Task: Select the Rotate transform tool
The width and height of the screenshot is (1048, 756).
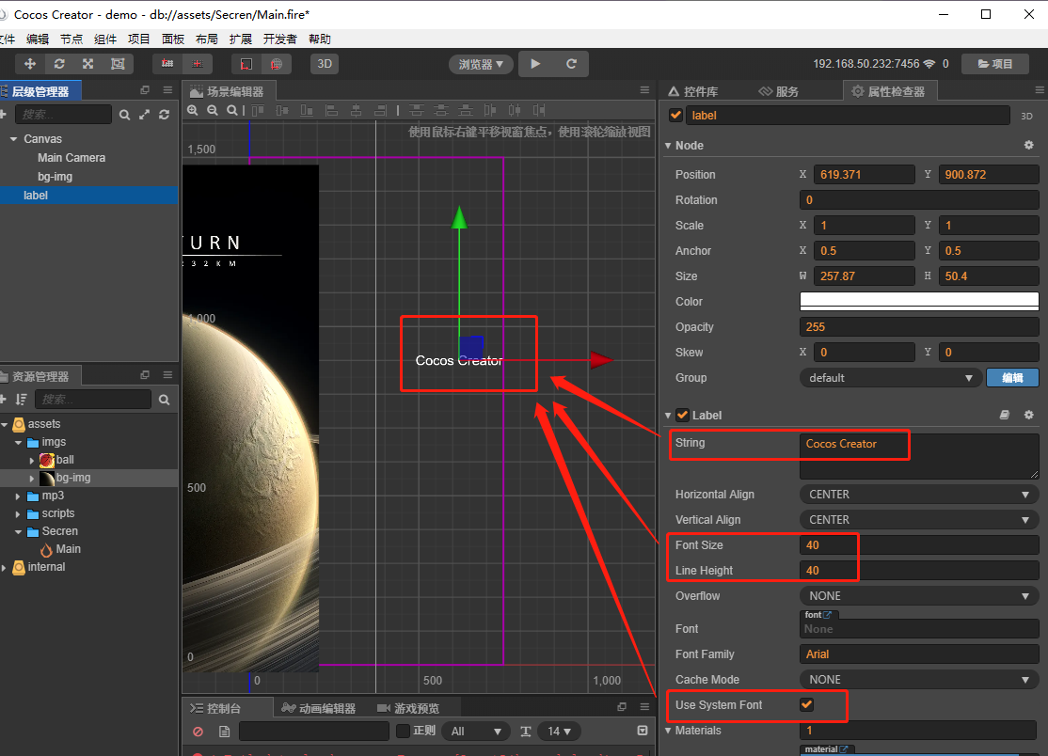Action: 59,64
